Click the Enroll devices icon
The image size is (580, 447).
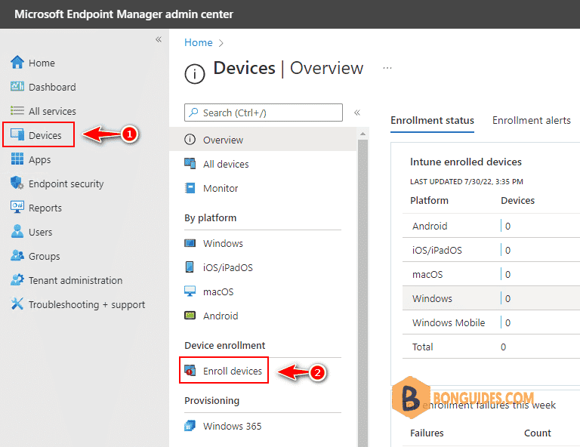(190, 370)
